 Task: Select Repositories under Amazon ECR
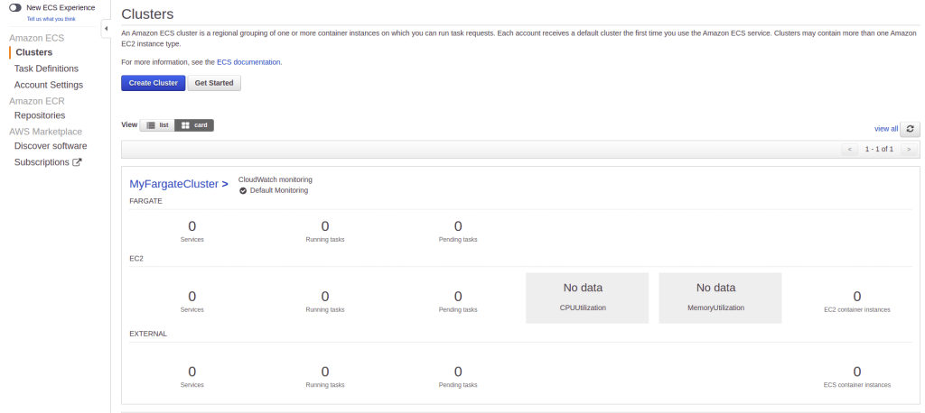click(40, 115)
